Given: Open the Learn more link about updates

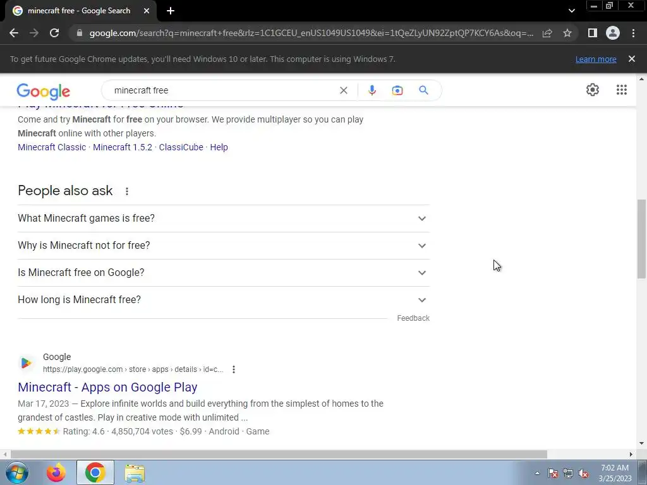Looking at the screenshot, I should pyautogui.click(x=596, y=59).
